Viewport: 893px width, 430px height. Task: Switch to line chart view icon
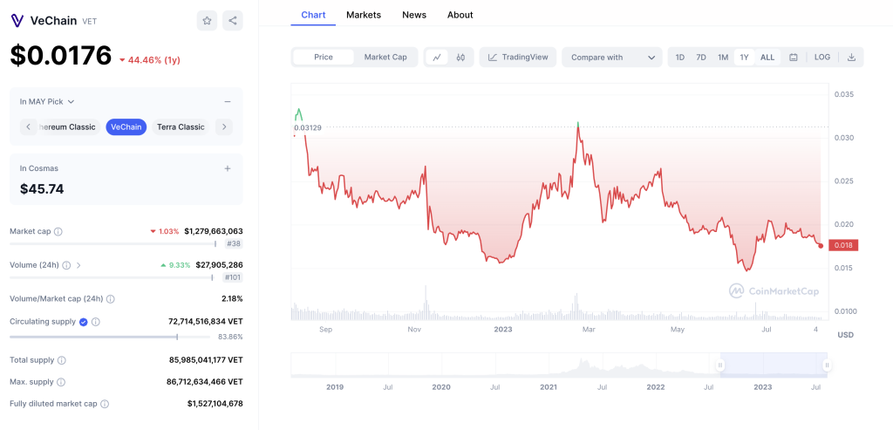tap(437, 57)
